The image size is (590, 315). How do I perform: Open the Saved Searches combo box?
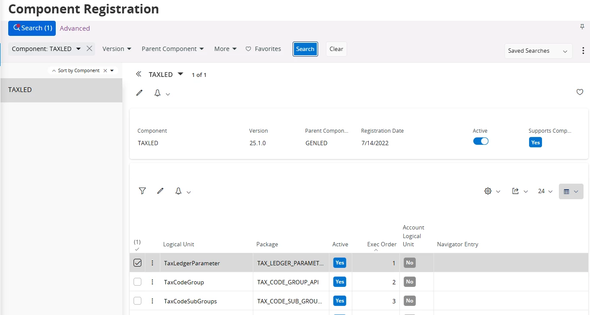click(538, 51)
